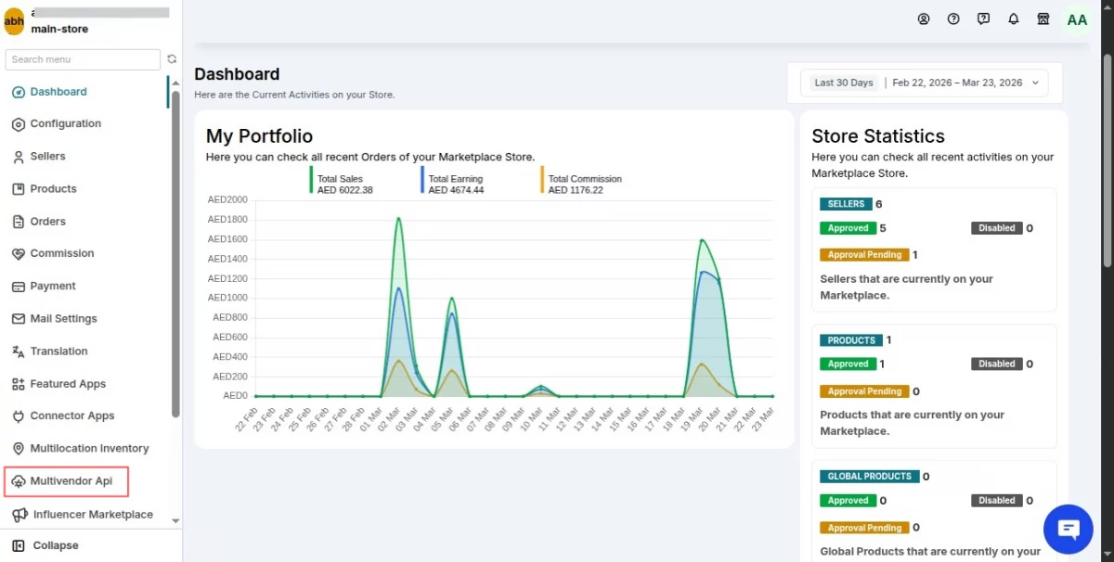Click the Configuration gear icon in sidebar
This screenshot has width=1114, height=562.
coord(19,124)
